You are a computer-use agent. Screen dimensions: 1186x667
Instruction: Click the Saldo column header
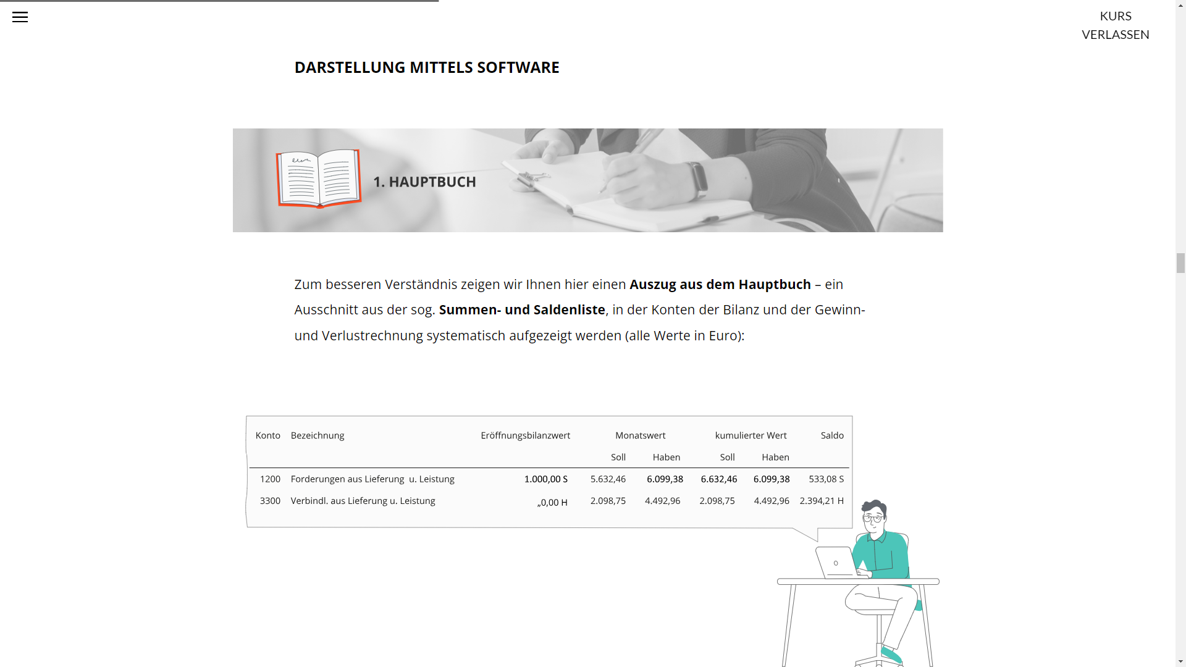coord(831,435)
